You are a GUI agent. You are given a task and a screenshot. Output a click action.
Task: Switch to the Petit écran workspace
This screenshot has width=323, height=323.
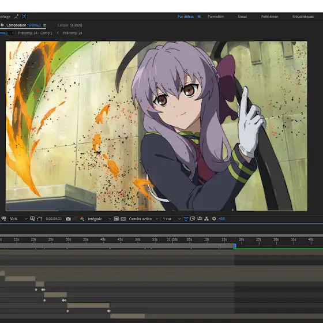point(269,17)
